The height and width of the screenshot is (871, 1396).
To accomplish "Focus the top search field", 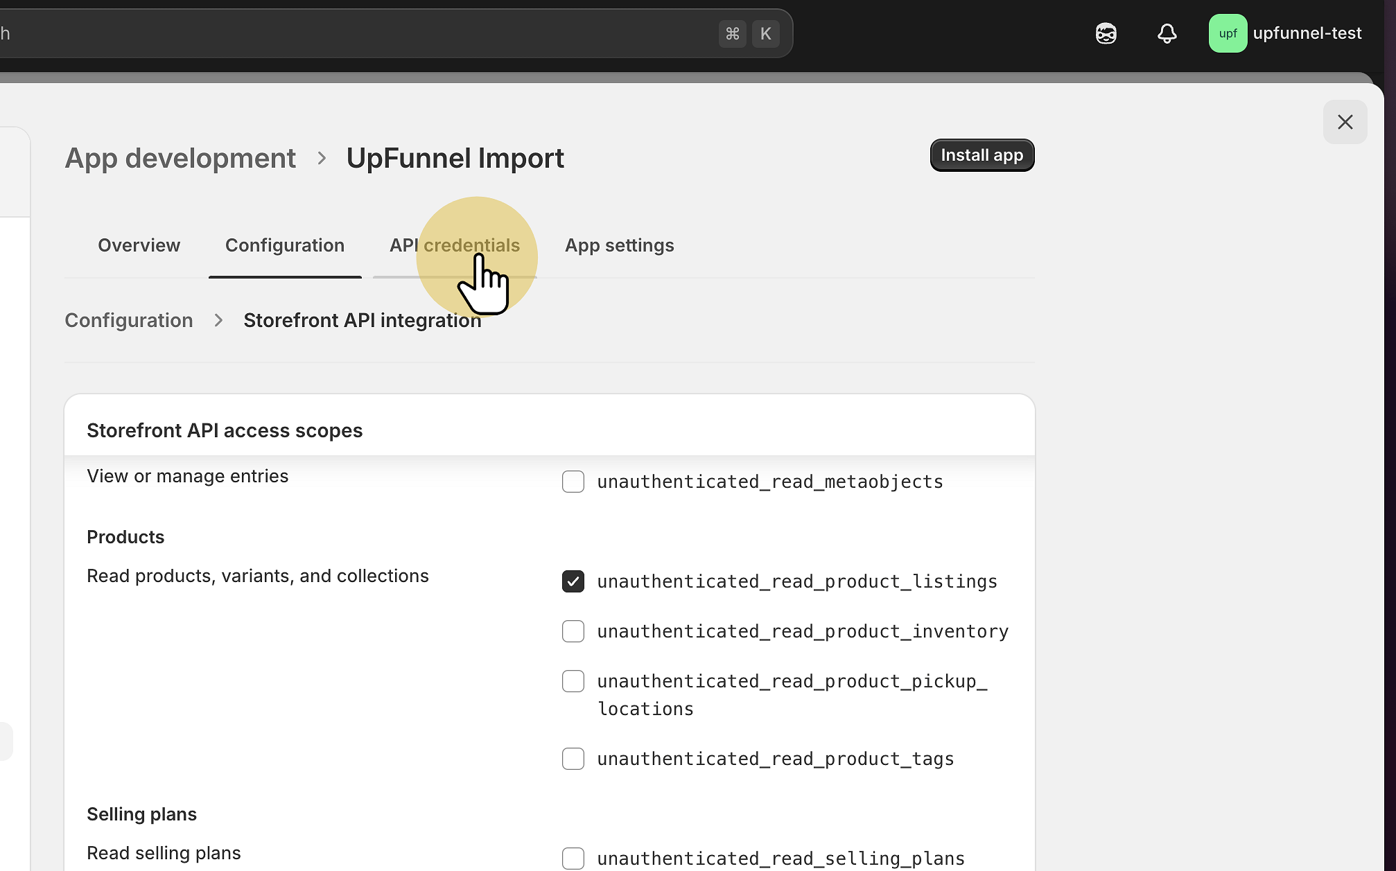I will [x=347, y=33].
